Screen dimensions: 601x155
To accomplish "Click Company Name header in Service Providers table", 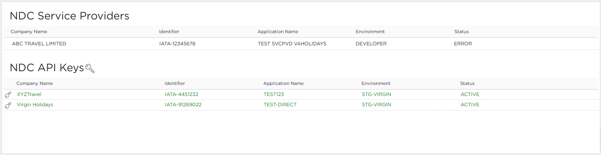I will (x=29, y=32).
